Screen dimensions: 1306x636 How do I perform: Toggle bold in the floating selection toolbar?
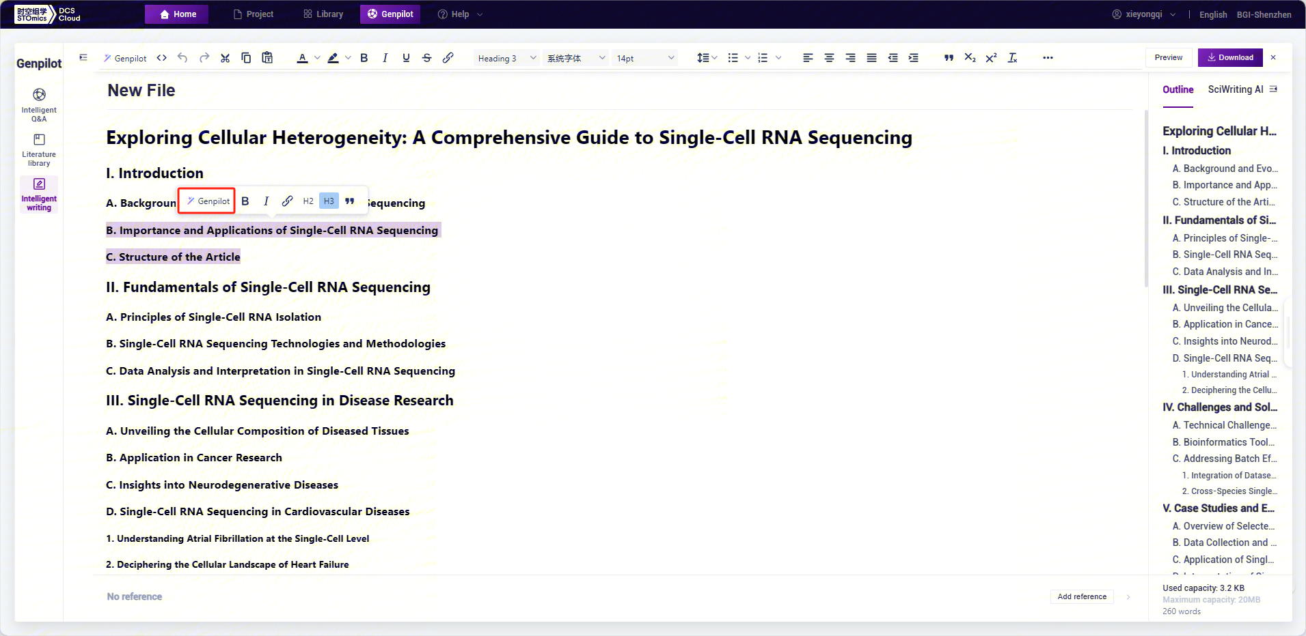coord(245,201)
